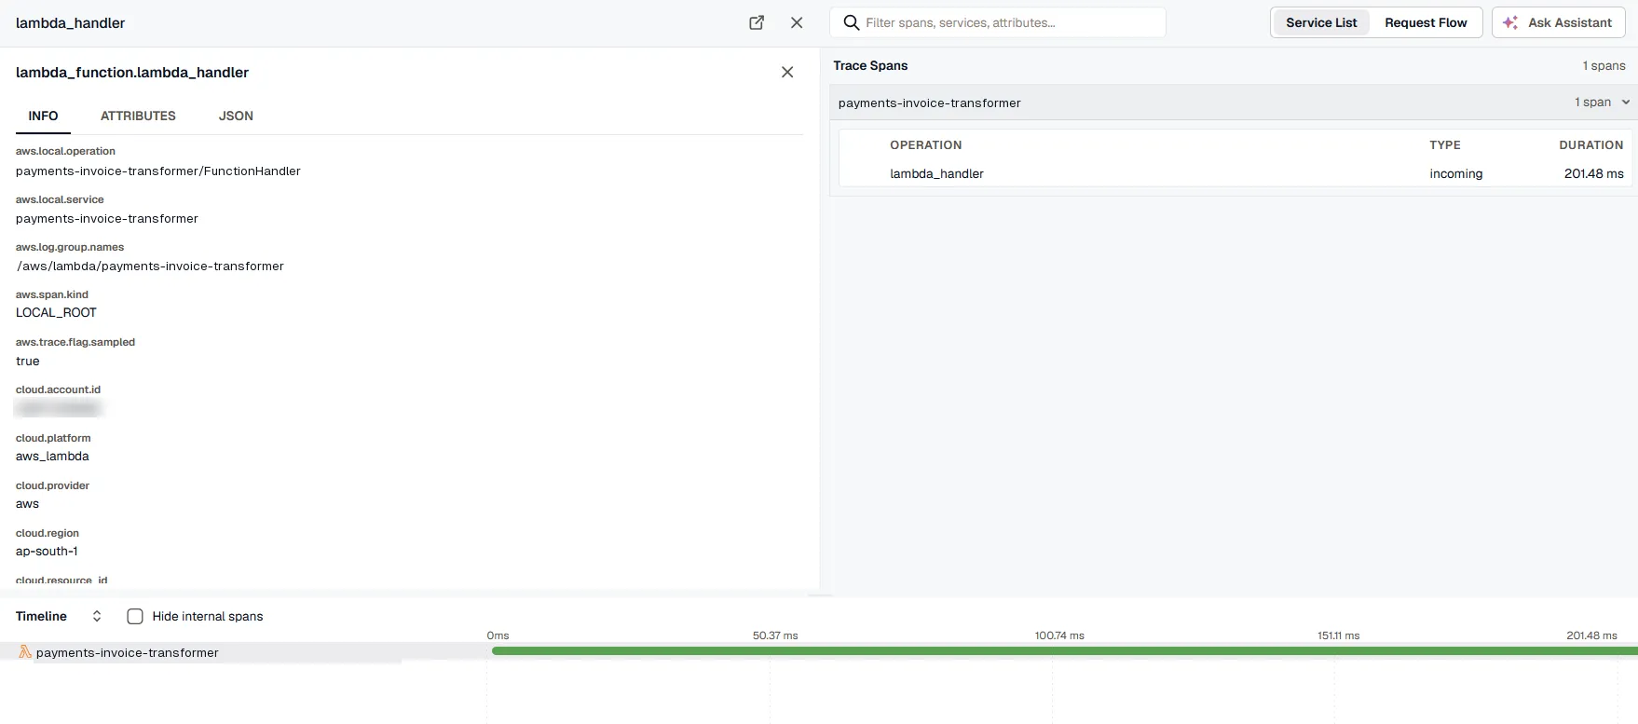
Task: Collapse the payments-invoice-transformer span group chevron
Action: [1626, 102]
